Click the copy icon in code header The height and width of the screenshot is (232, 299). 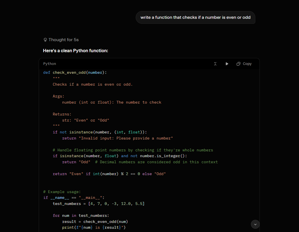(x=238, y=64)
